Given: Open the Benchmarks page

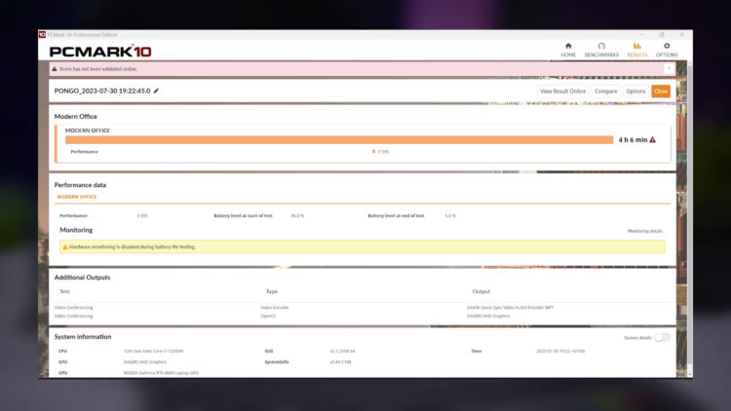Looking at the screenshot, I should pyautogui.click(x=601, y=49).
